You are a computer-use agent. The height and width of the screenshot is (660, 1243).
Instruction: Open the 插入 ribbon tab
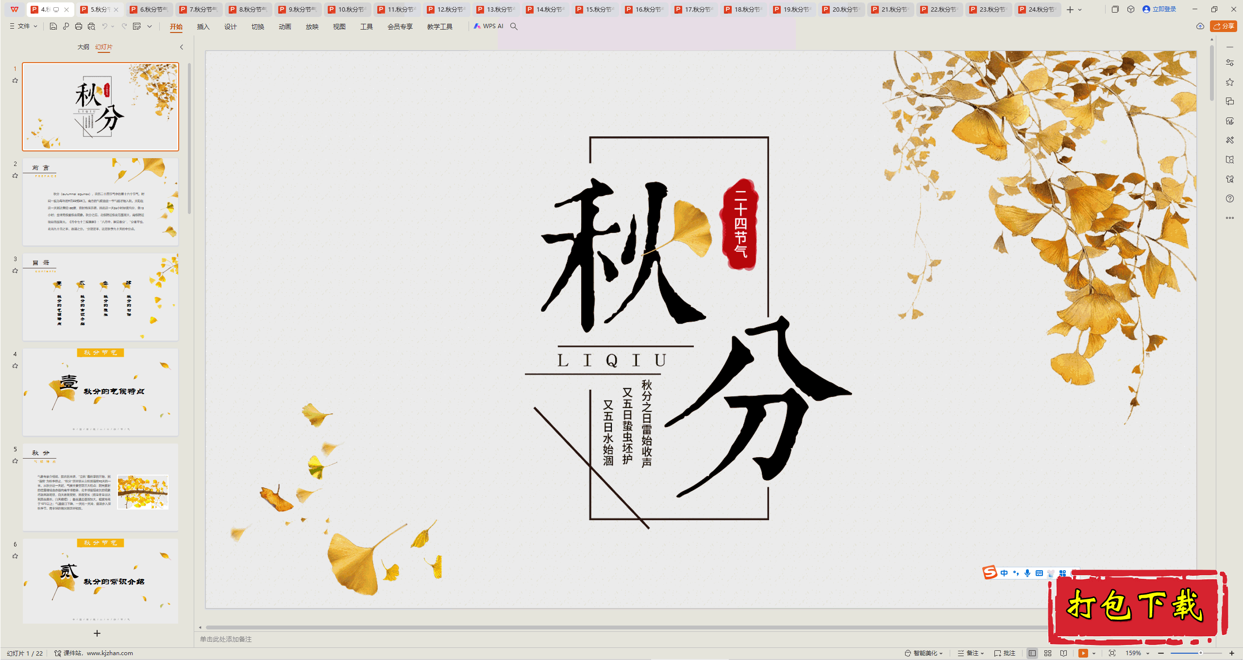coord(203,27)
